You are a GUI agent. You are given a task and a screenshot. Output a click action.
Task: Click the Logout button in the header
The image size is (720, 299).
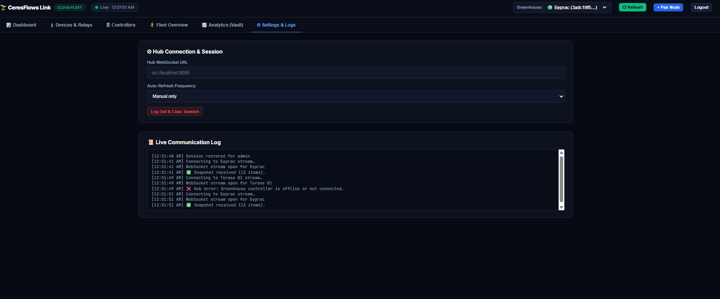click(701, 7)
